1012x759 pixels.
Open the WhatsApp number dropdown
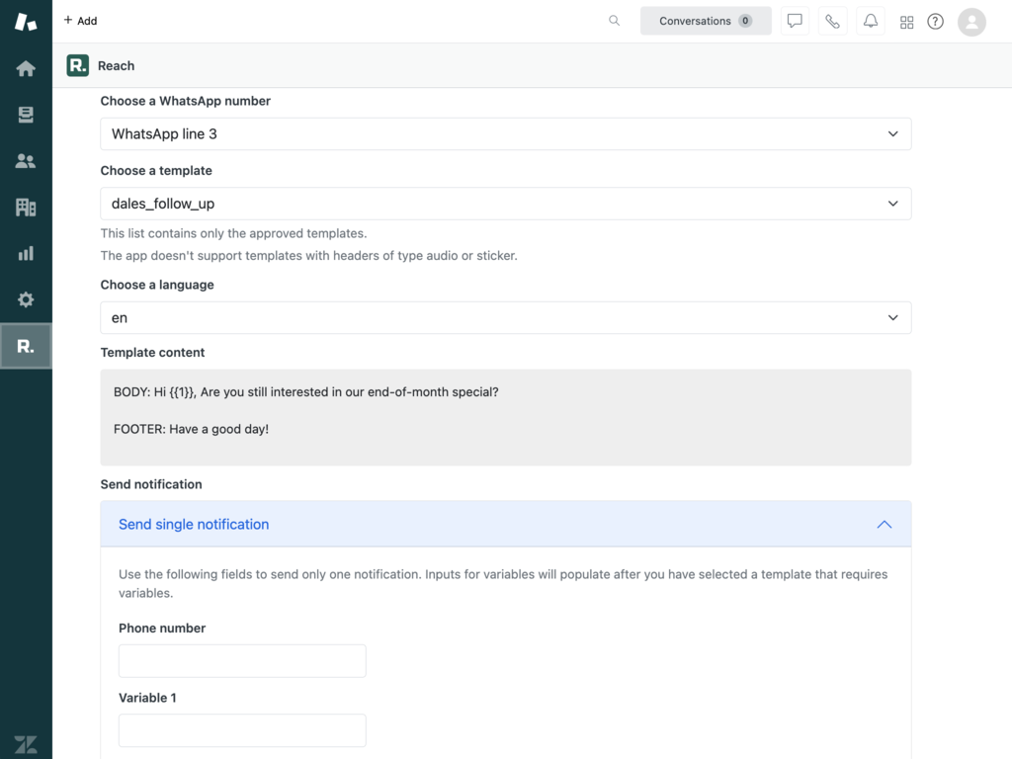tap(505, 134)
